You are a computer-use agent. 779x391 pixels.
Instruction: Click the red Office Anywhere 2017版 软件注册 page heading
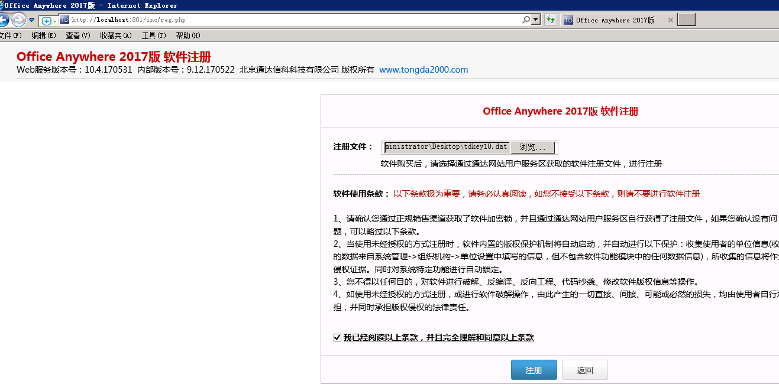[114, 57]
